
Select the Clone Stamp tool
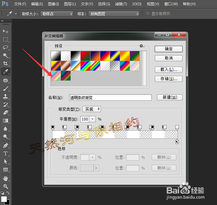[6, 96]
